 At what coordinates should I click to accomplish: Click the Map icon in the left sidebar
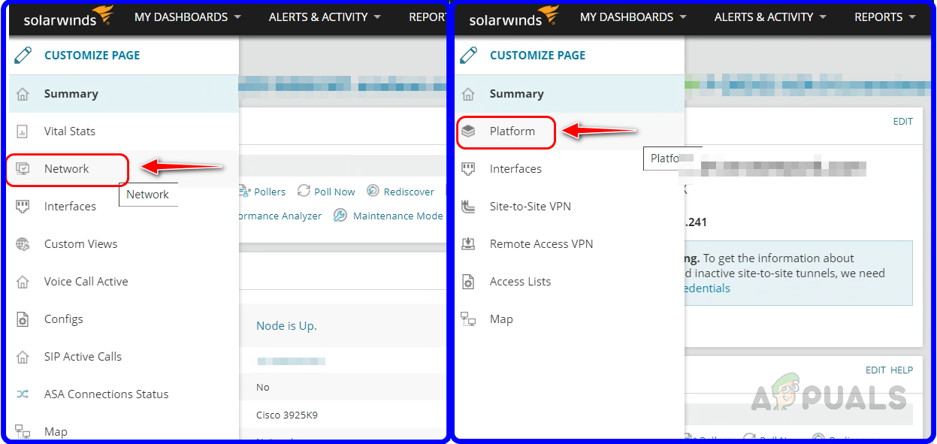(x=23, y=432)
